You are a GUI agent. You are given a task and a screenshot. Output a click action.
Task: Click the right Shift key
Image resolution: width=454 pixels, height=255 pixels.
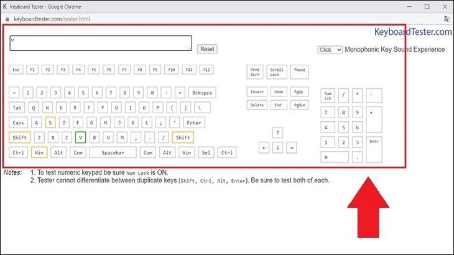click(183, 137)
